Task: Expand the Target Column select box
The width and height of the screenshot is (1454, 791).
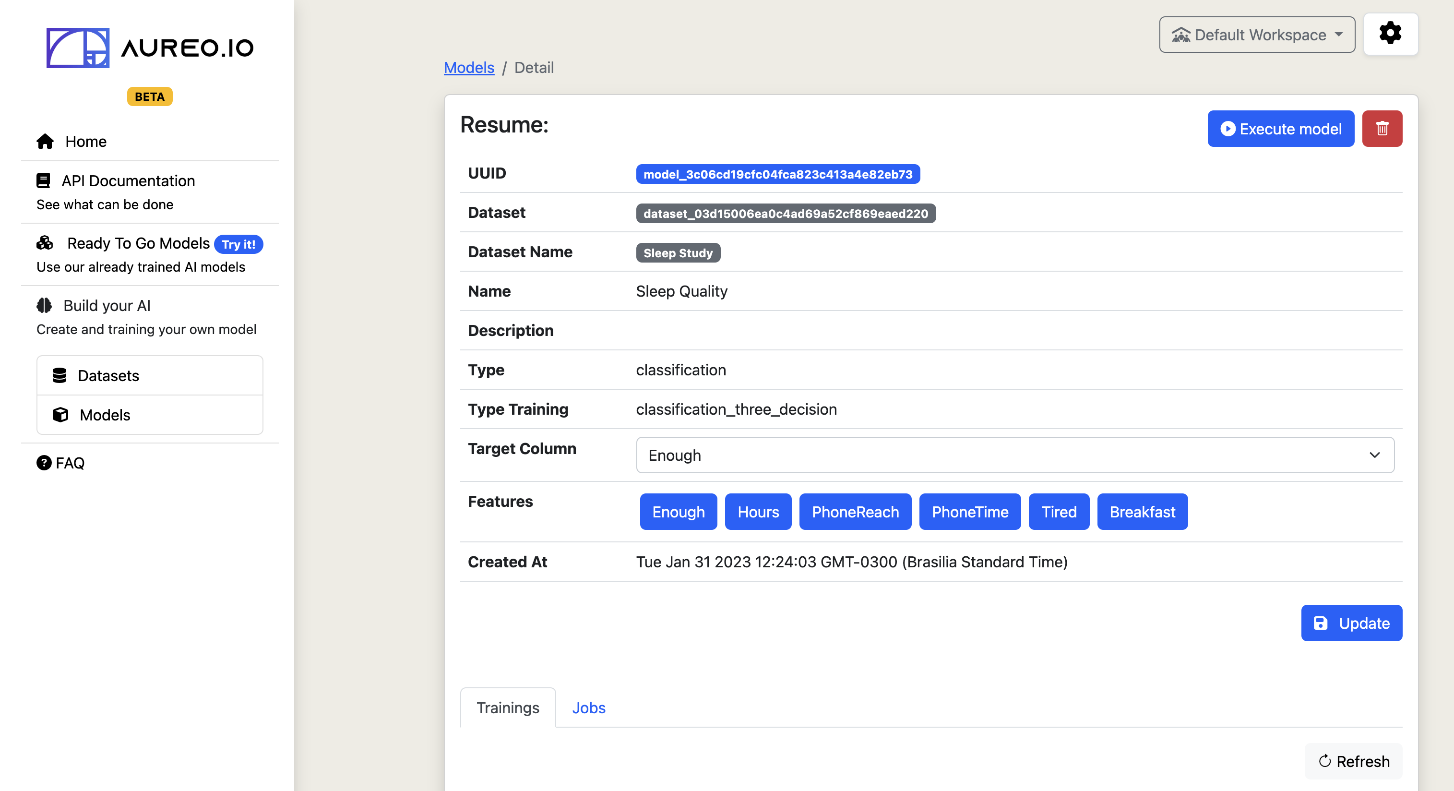Action: [x=1015, y=455]
